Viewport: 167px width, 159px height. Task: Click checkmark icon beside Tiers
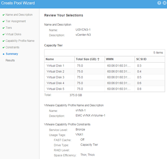click(x=3, y=28)
